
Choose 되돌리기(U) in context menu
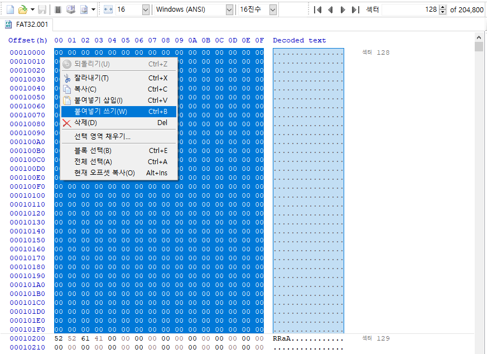click(118, 64)
